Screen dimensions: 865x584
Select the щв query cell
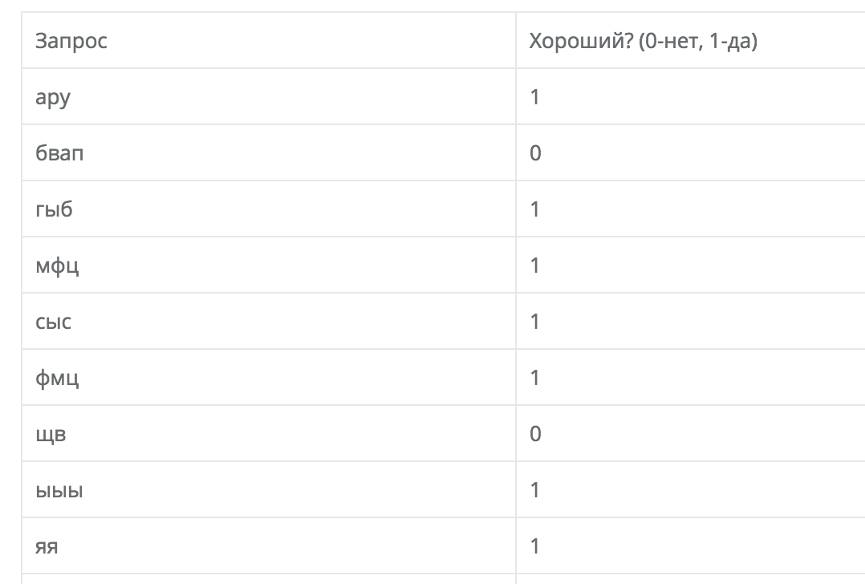point(53,434)
